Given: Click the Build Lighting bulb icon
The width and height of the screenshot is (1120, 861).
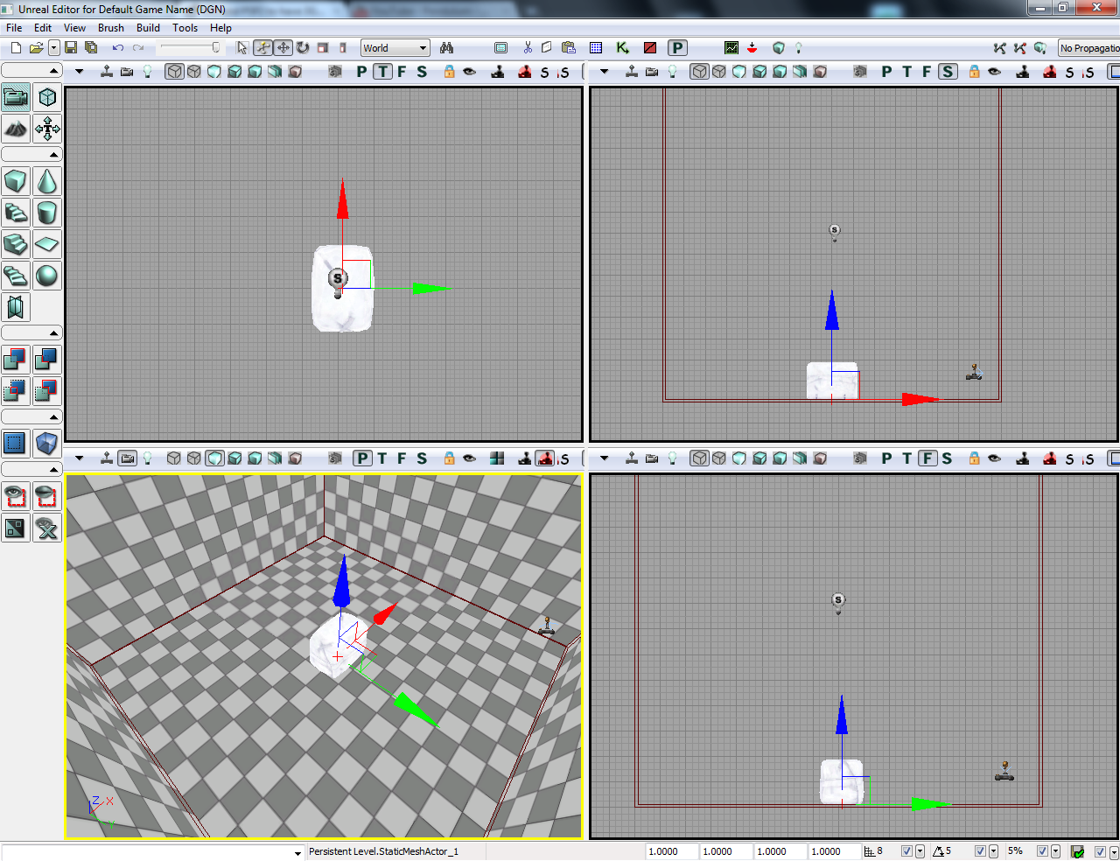Looking at the screenshot, I should [799, 48].
